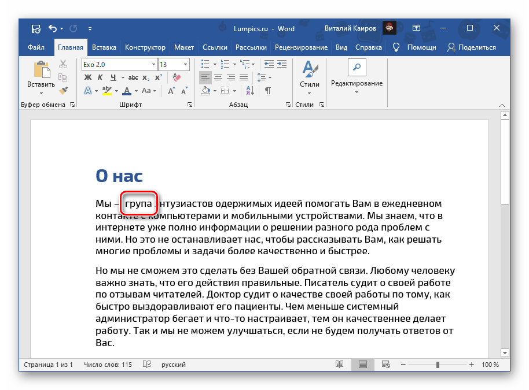Open the Exo 2.0 font name dropdown
Image resolution: width=529 pixels, height=390 pixels.
[153, 65]
